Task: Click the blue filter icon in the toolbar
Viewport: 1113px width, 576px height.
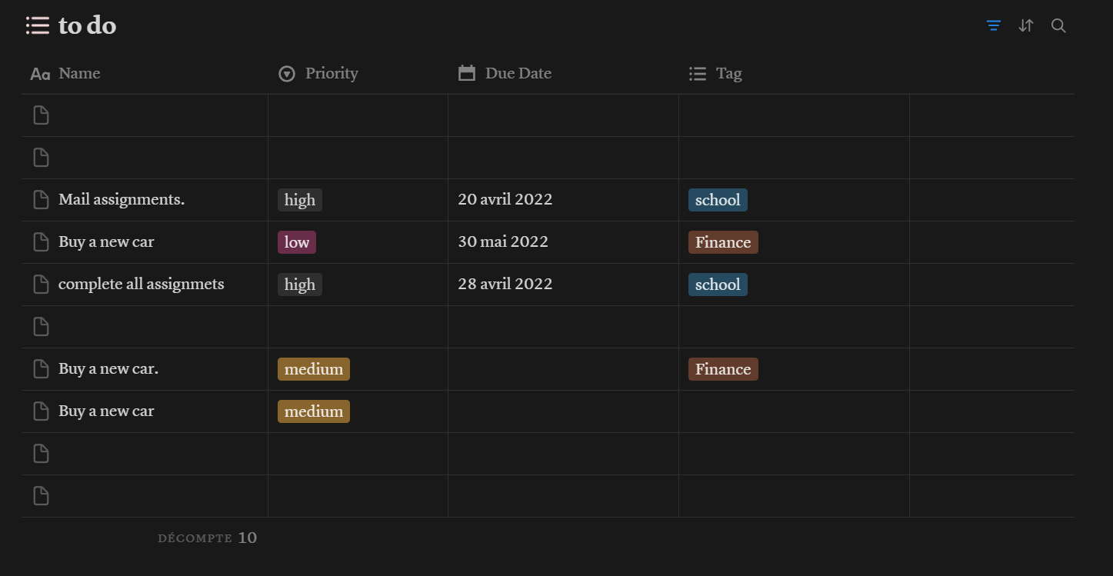Action: (x=993, y=25)
